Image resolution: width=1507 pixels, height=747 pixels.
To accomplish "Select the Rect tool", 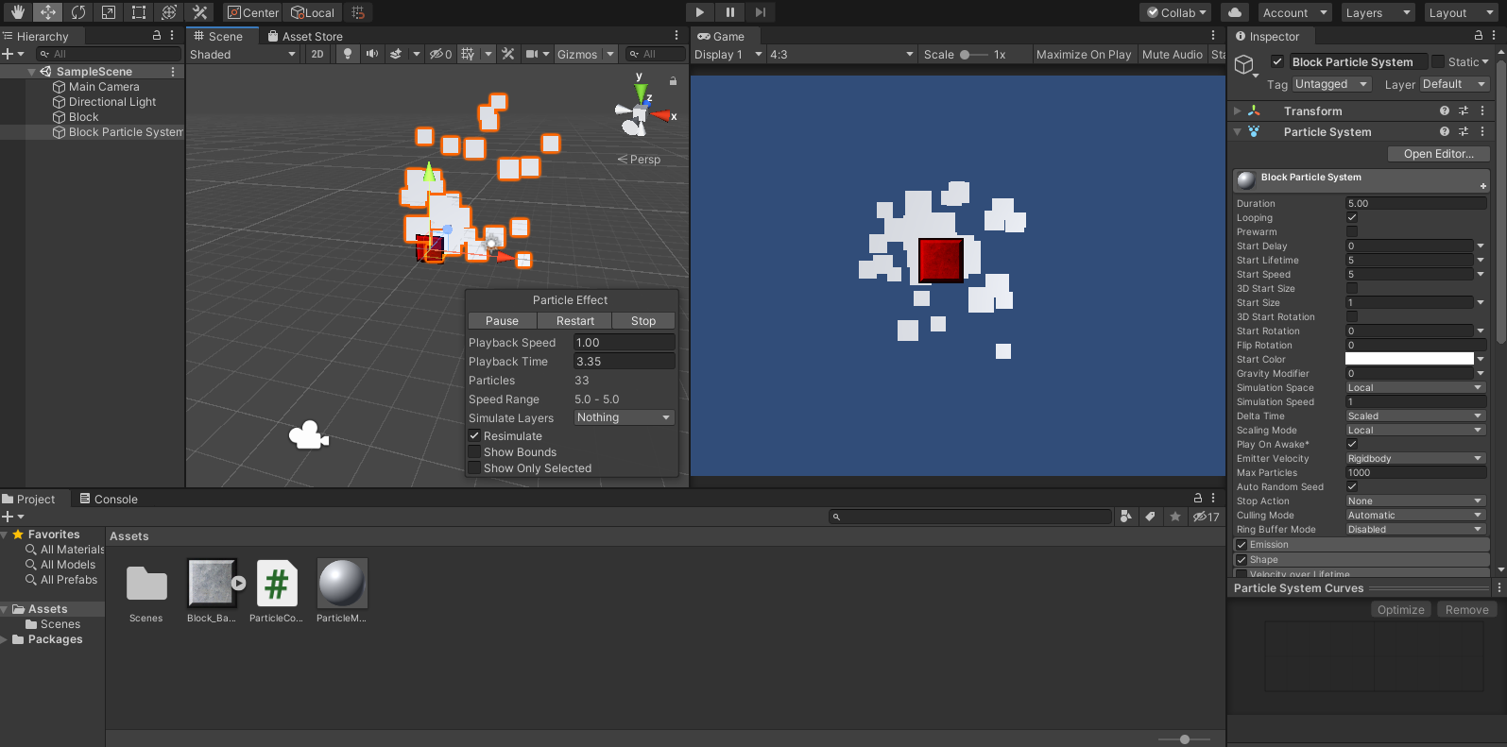I will pyautogui.click(x=138, y=12).
